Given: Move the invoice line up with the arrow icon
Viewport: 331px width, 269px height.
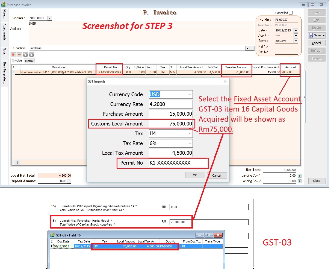Looking at the screenshot, I should click(25, 55).
